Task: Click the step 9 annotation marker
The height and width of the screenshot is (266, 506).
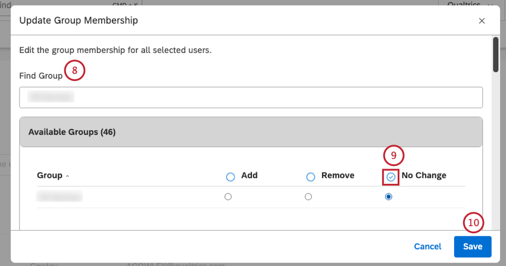Action: tap(393, 156)
